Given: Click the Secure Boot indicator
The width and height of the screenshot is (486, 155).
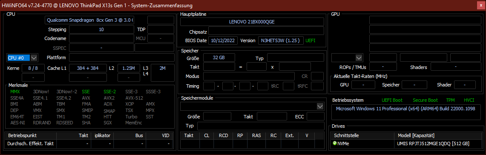Looking at the screenshot, I should coord(425,100).
